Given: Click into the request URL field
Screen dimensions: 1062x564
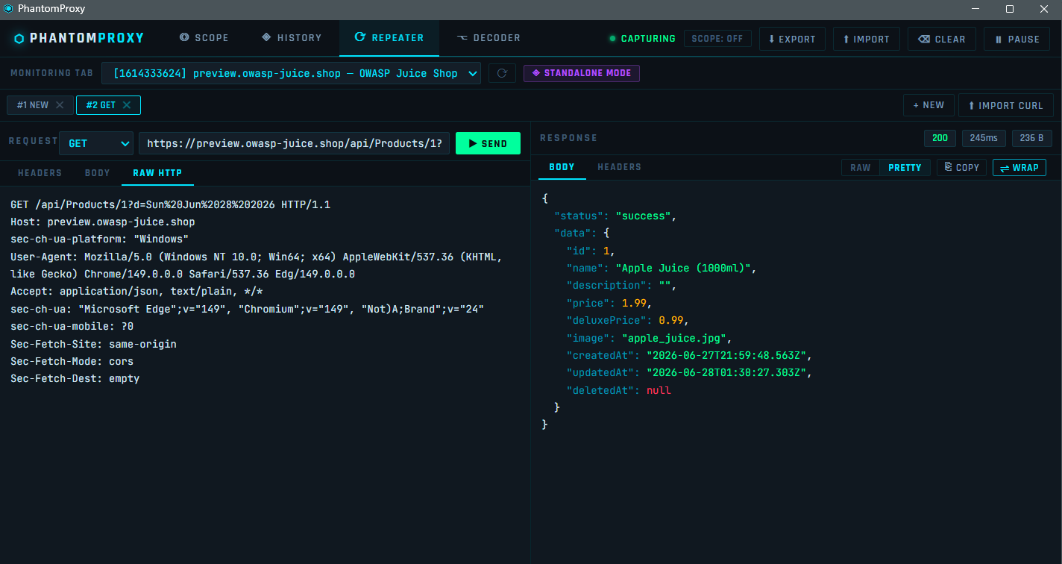Looking at the screenshot, I should 295,143.
